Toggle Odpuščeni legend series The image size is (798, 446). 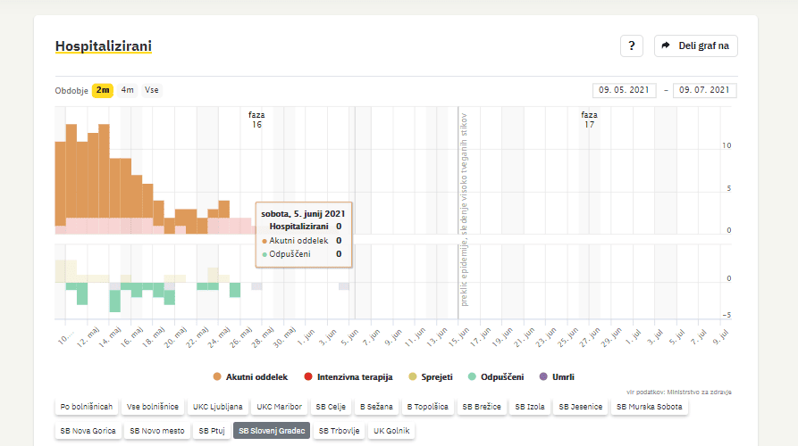tap(495, 376)
